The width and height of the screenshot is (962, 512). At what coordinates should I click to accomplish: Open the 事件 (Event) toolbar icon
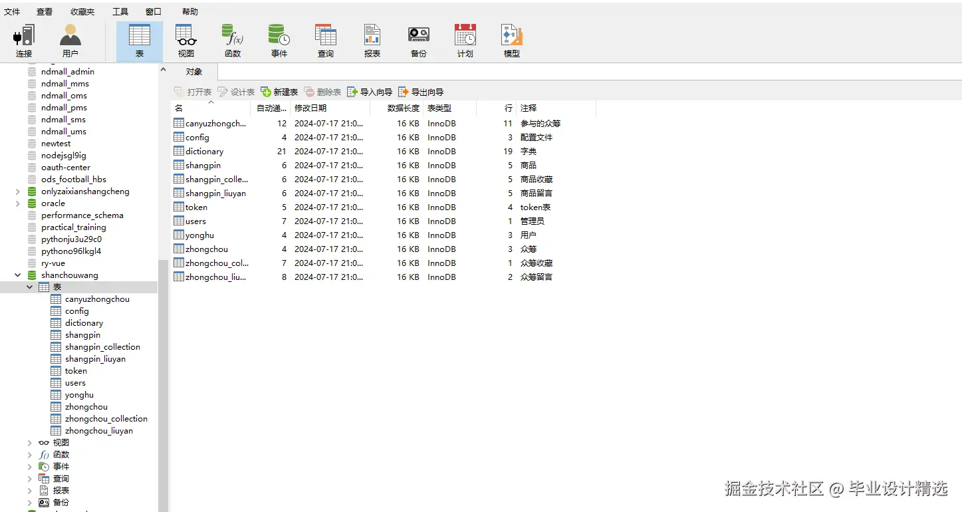tap(279, 41)
